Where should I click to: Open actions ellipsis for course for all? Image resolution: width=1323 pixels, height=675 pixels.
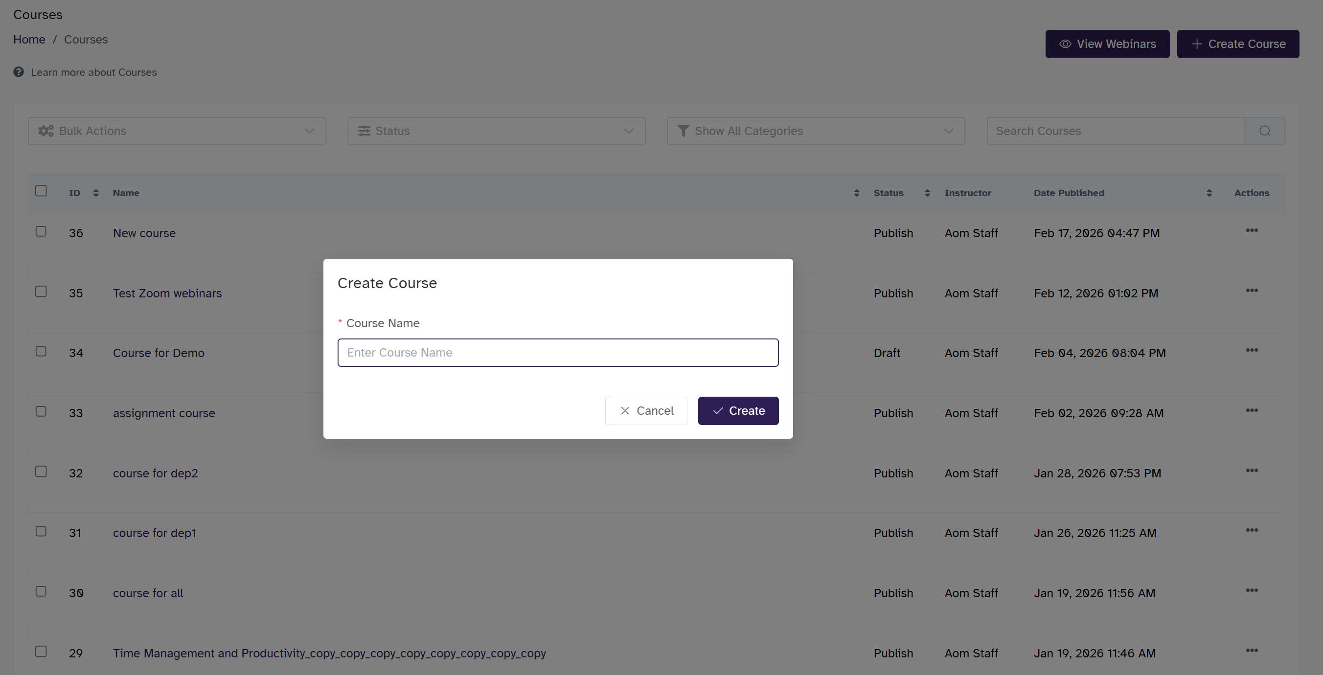pyautogui.click(x=1252, y=590)
